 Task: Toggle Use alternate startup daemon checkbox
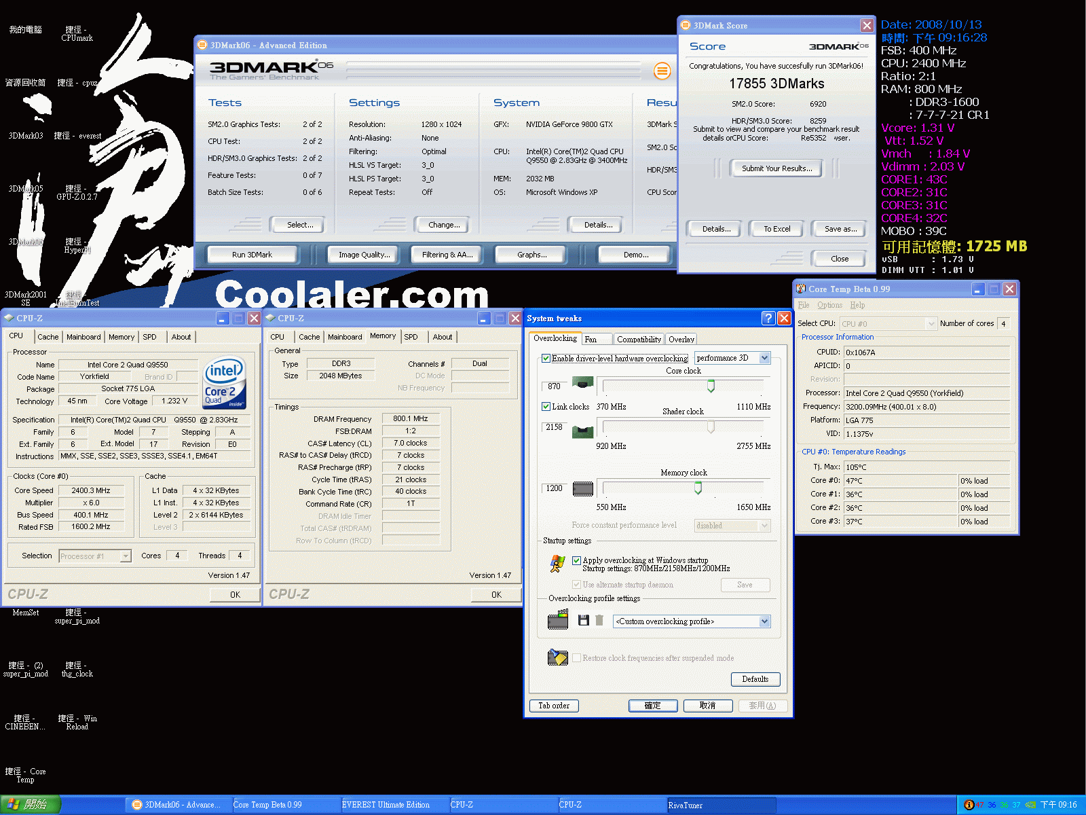coord(576,585)
